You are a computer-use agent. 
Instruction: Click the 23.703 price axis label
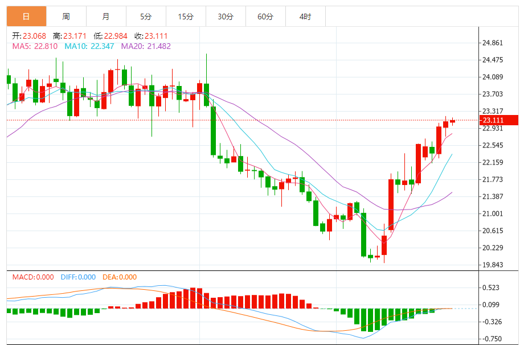tap(493, 94)
